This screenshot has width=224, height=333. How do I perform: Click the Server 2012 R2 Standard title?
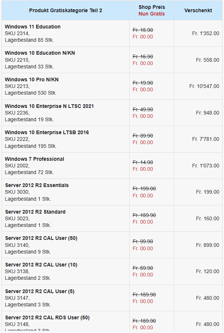pos(35,212)
